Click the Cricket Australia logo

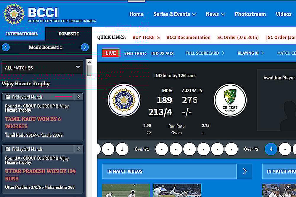click(230, 100)
